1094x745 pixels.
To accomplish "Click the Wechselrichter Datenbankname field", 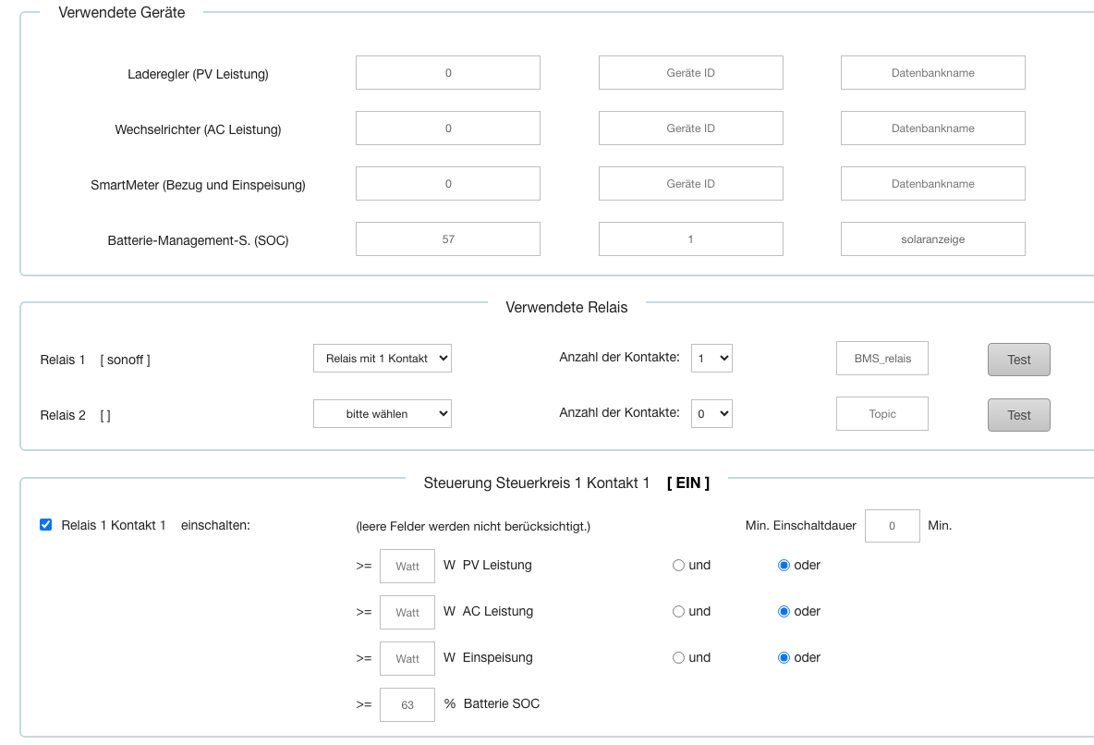I will tap(932, 128).
